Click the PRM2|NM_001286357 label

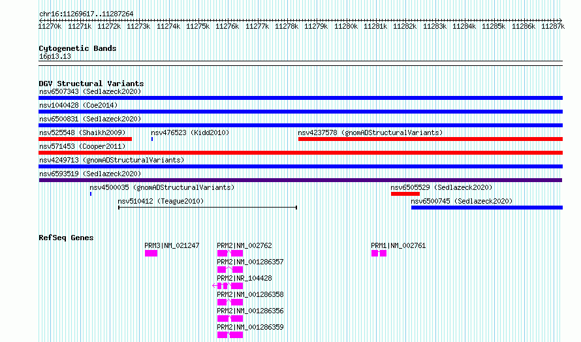tap(251, 262)
